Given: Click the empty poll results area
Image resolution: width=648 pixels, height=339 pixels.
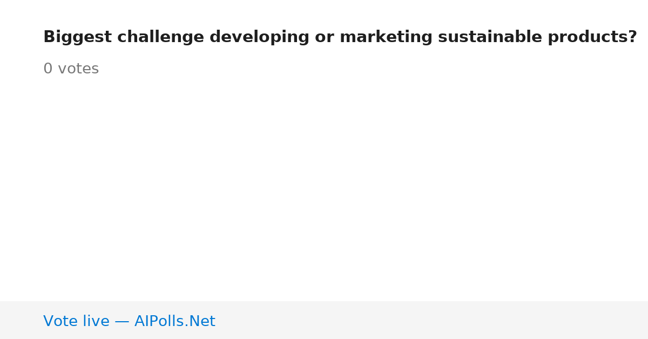Looking at the screenshot, I should [324, 189].
